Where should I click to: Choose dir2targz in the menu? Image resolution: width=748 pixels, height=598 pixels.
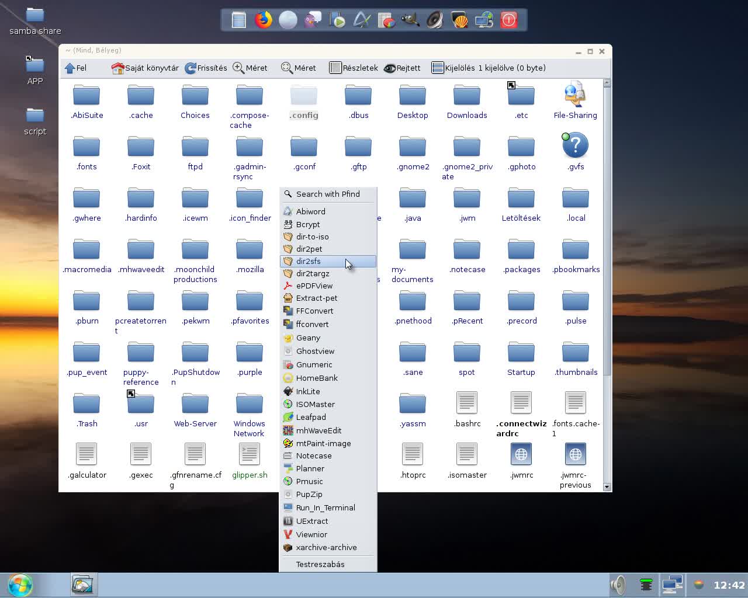pos(328,273)
